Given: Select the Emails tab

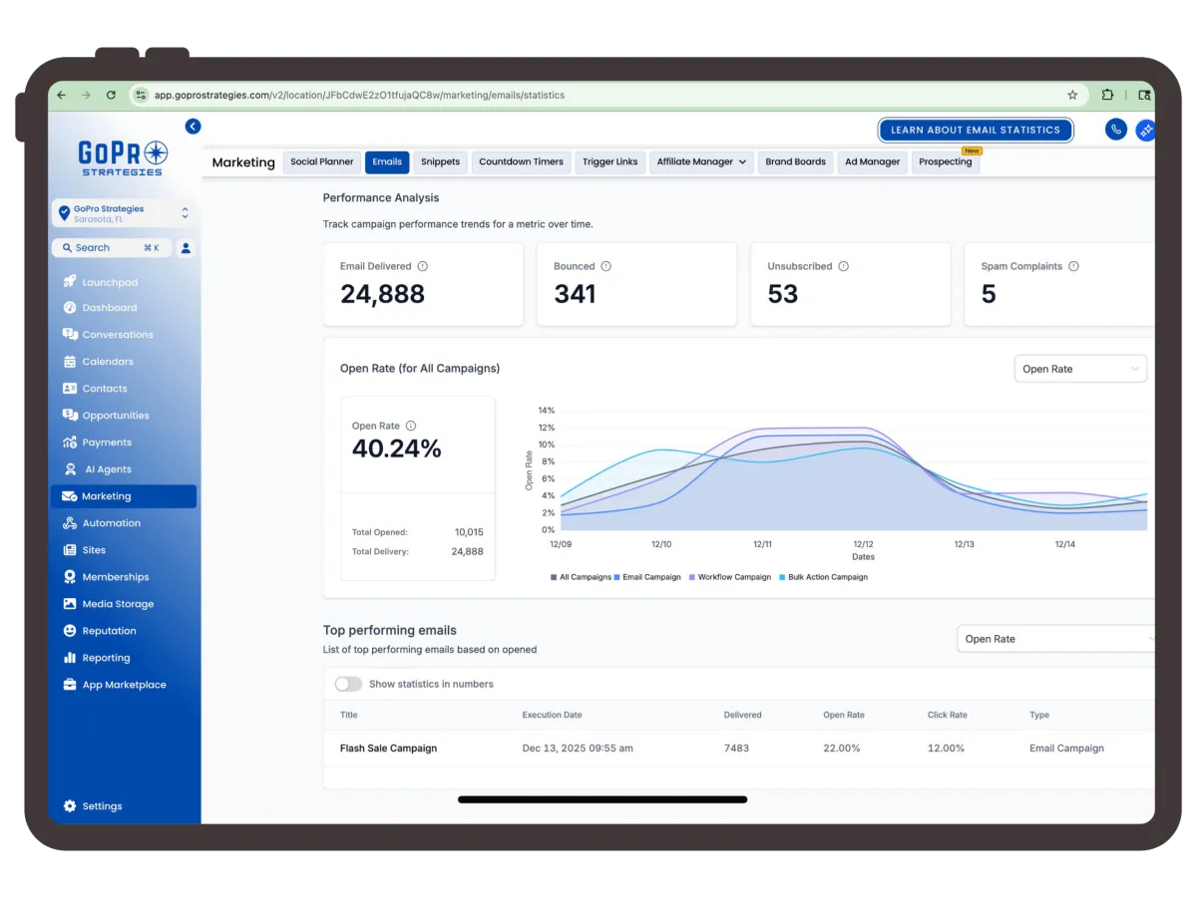Looking at the screenshot, I should click(x=387, y=161).
